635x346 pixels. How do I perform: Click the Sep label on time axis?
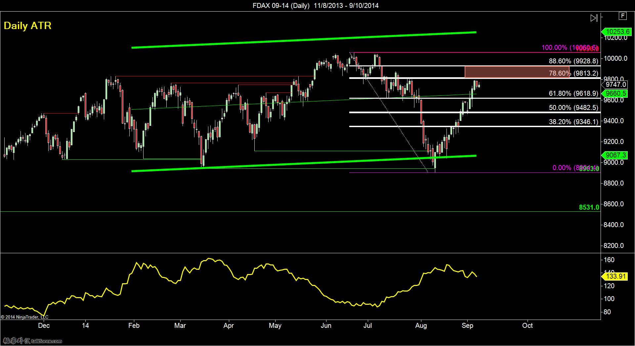pyautogui.click(x=467, y=326)
